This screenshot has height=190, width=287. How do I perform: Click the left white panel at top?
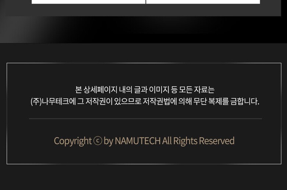tap(89, 2)
